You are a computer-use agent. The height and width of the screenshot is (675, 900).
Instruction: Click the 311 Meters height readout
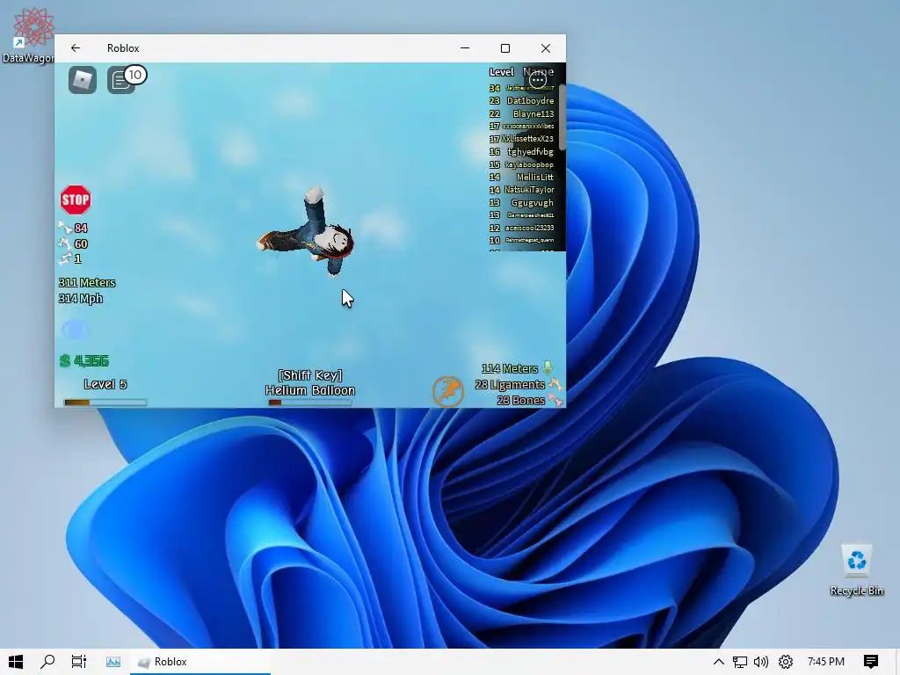pos(87,282)
